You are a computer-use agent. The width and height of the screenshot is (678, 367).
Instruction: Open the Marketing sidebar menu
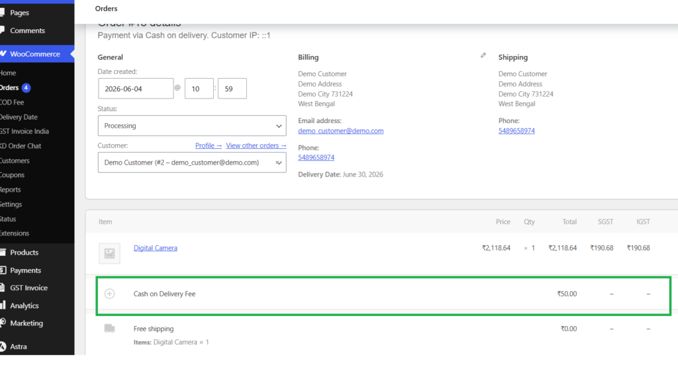tap(26, 323)
